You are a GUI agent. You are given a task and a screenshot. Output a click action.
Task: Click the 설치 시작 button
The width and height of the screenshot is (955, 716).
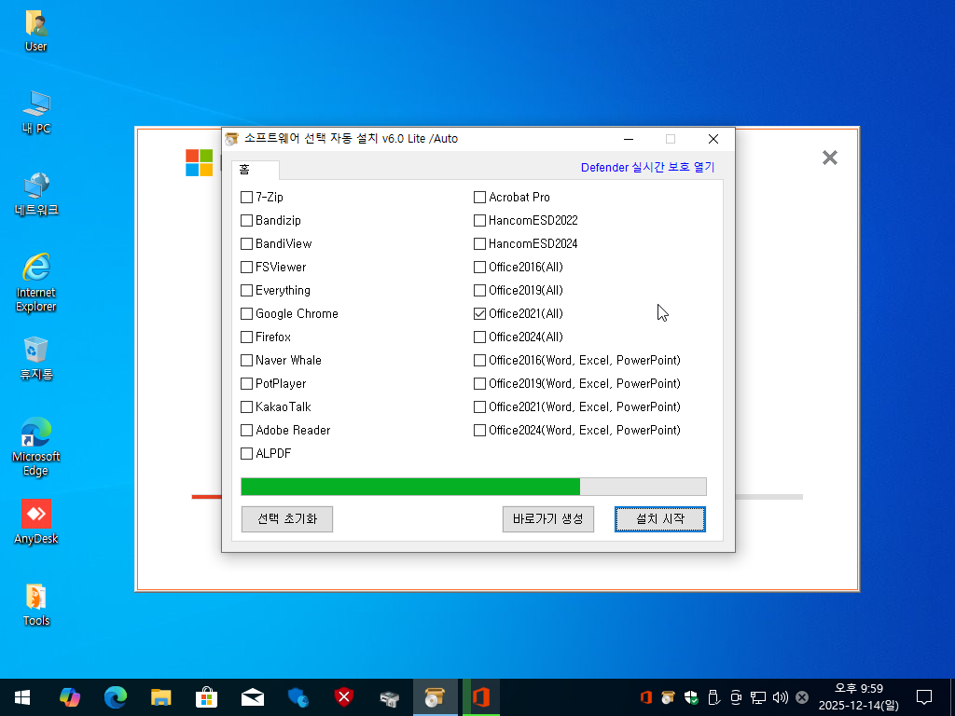click(x=660, y=518)
